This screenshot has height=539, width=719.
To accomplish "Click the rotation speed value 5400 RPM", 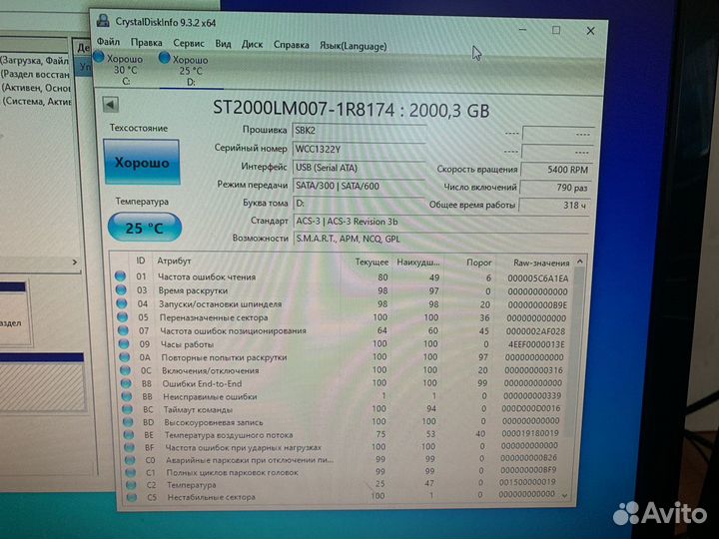I will 557,170.
